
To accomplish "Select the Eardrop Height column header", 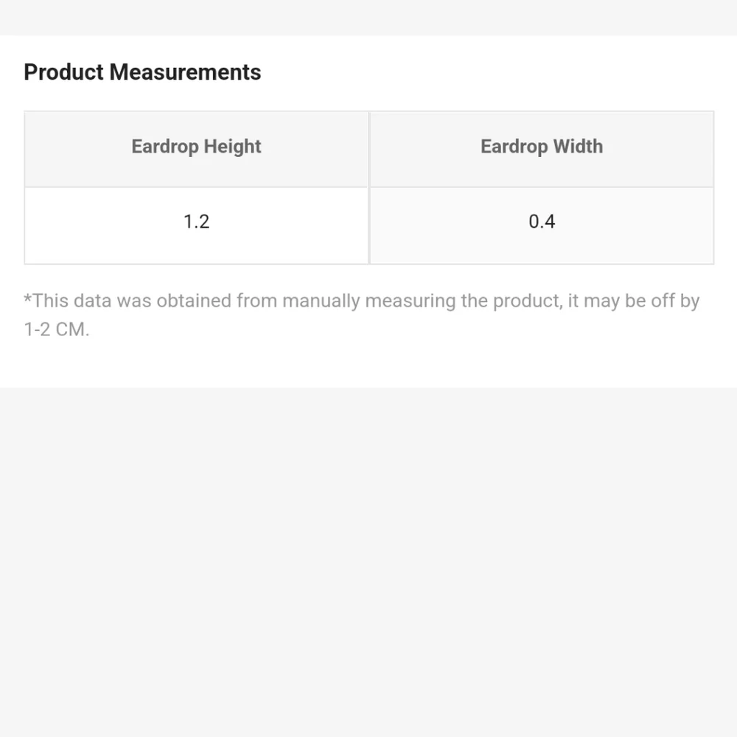I will point(196,147).
